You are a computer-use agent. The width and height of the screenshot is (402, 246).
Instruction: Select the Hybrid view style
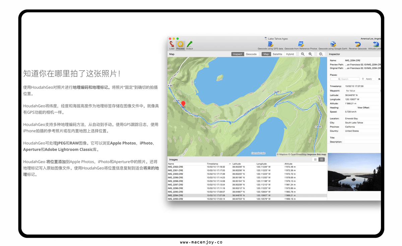290,54
